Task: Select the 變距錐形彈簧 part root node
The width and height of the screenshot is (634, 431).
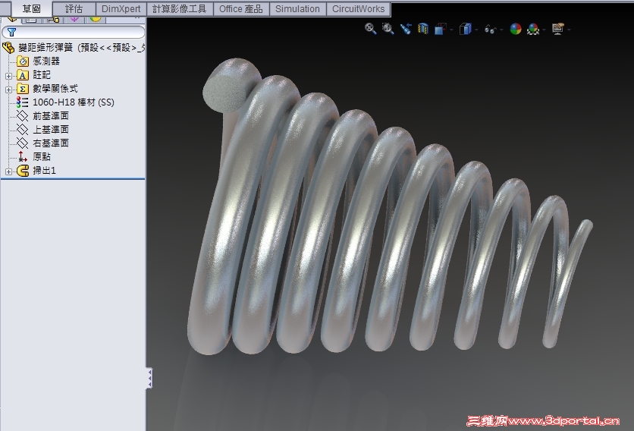Action: 81,48
